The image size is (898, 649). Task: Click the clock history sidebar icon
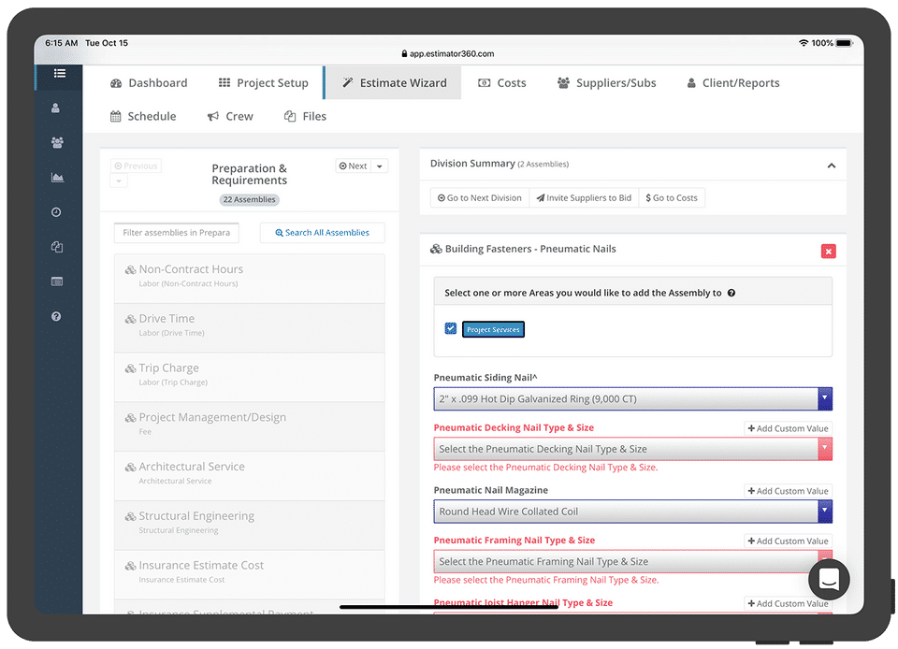56,212
